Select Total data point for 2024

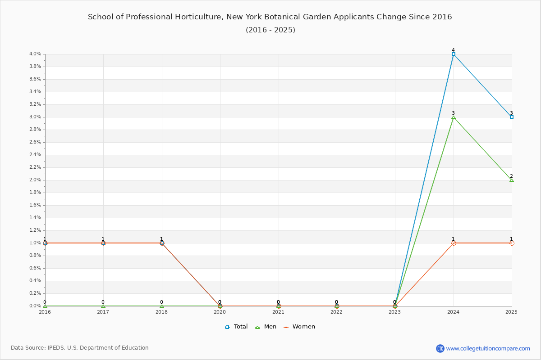[x=454, y=54]
